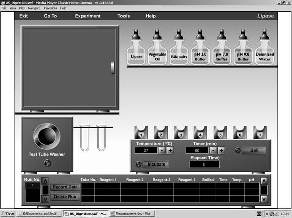Increase the timer minutes
This screenshot has width=292, height=218.
(x=221, y=150)
